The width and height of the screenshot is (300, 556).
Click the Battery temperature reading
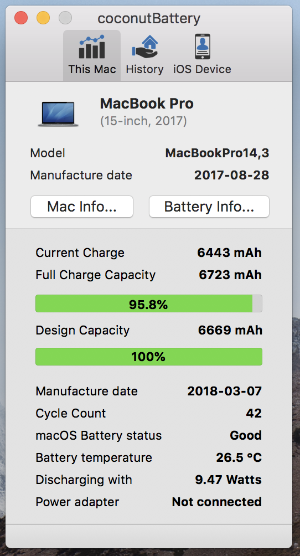click(239, 458)
